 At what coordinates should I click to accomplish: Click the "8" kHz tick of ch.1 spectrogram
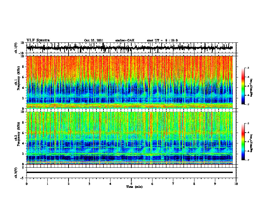23,67
